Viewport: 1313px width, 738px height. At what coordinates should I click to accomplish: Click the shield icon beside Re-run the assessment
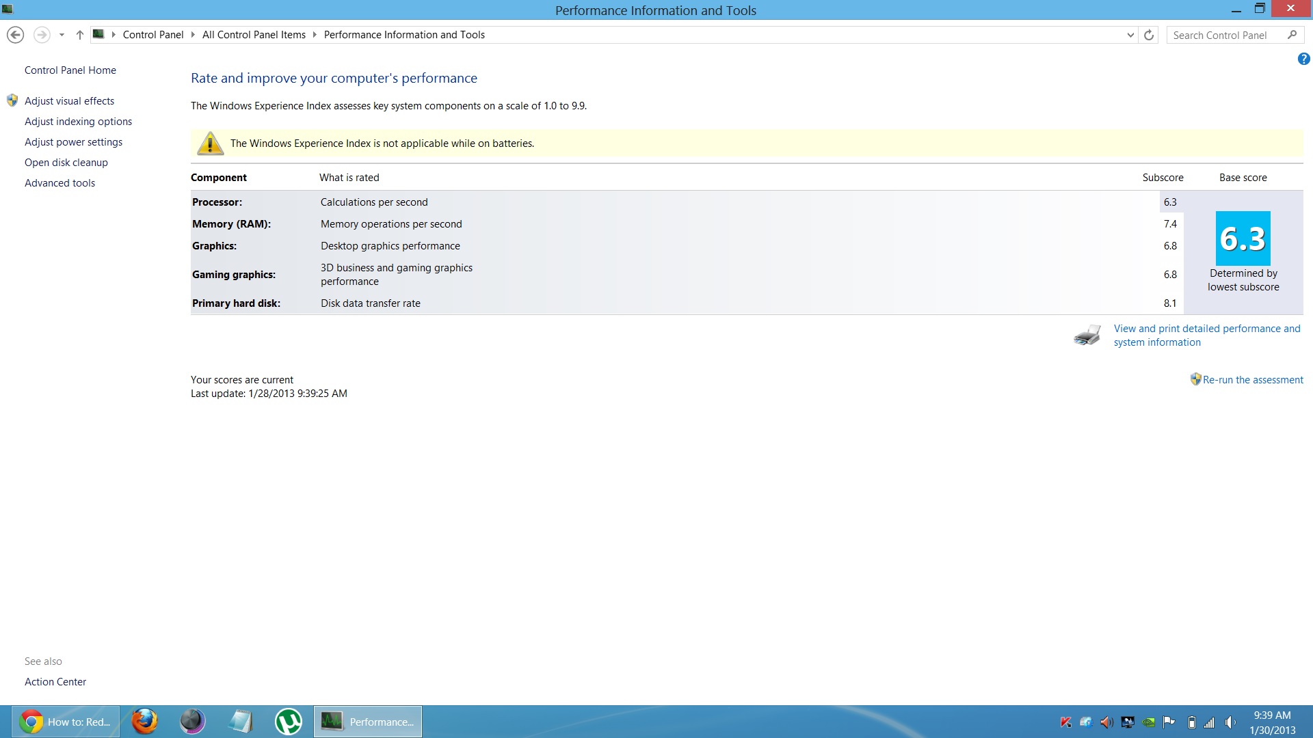click(x=1196, y=379)
